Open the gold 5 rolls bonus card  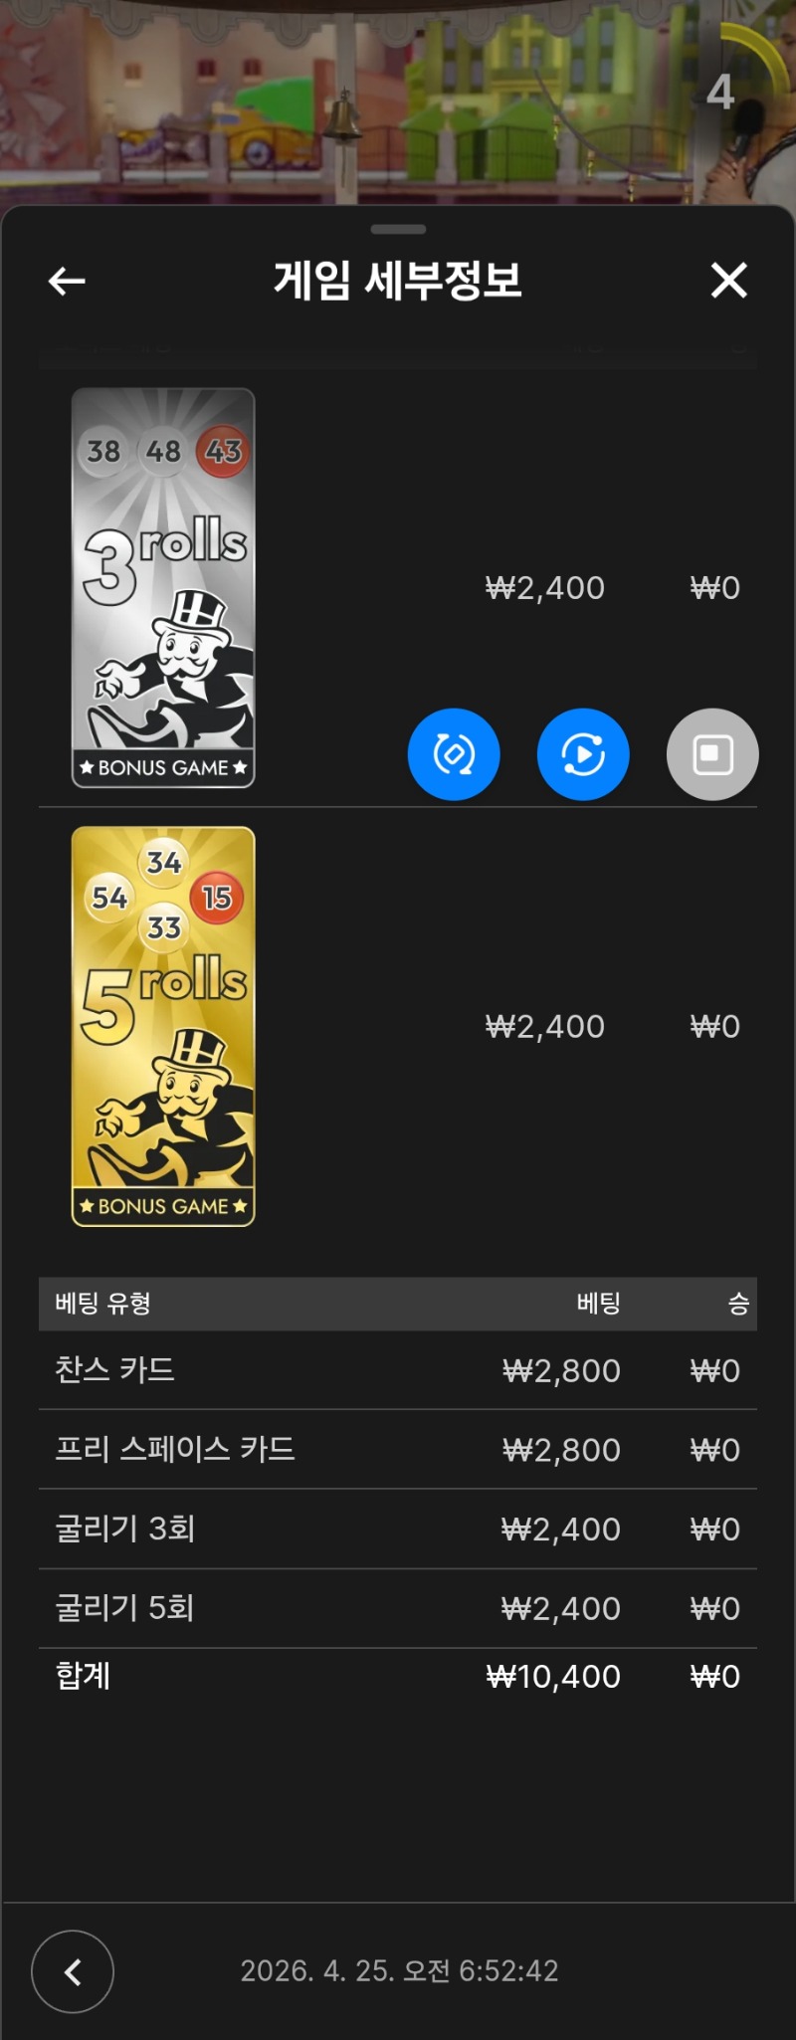tap(163, 1026)
